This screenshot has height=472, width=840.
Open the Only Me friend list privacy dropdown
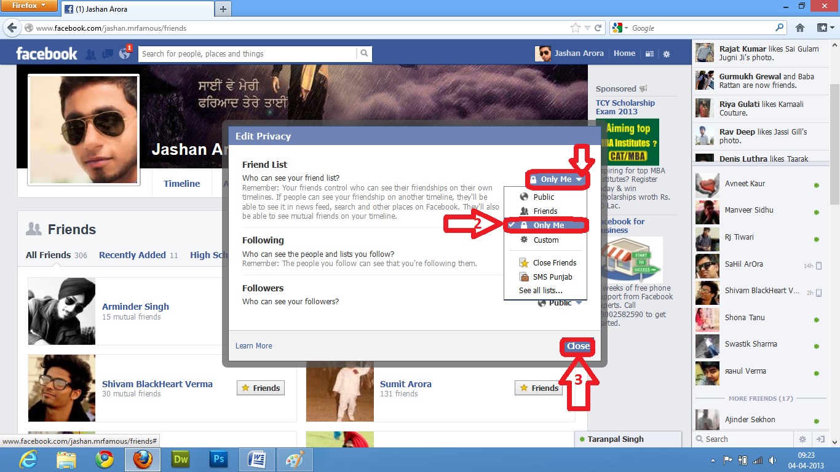point(556,179)
